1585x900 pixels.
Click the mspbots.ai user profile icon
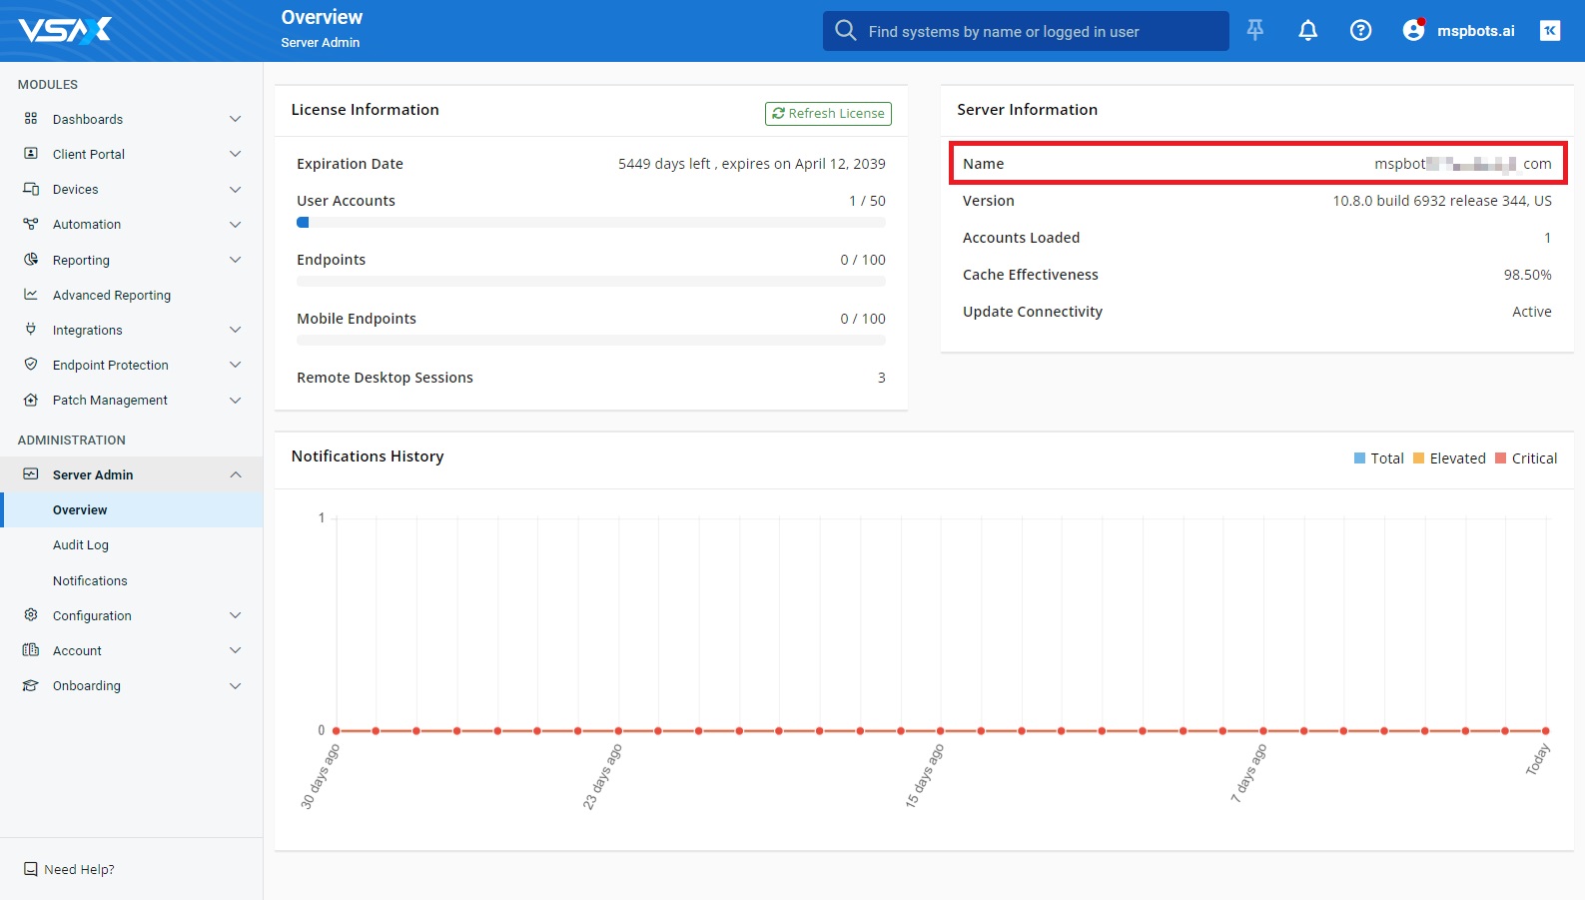point(1413,30)
